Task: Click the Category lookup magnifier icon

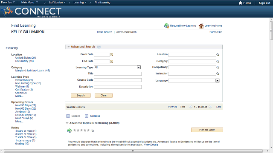Action: tap(218, 61)
